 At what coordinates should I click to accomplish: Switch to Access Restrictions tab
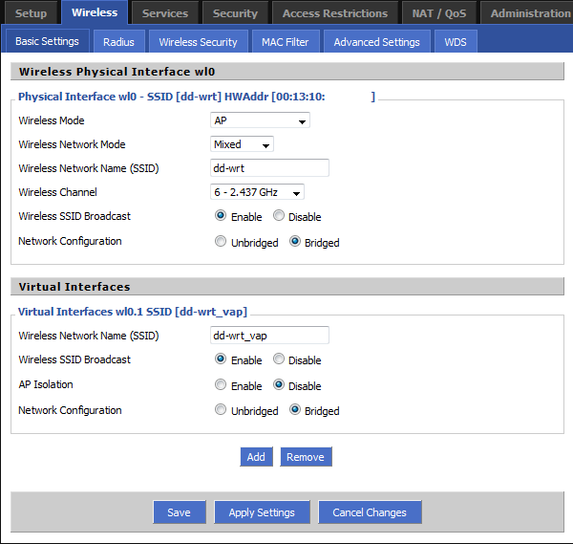335,13
